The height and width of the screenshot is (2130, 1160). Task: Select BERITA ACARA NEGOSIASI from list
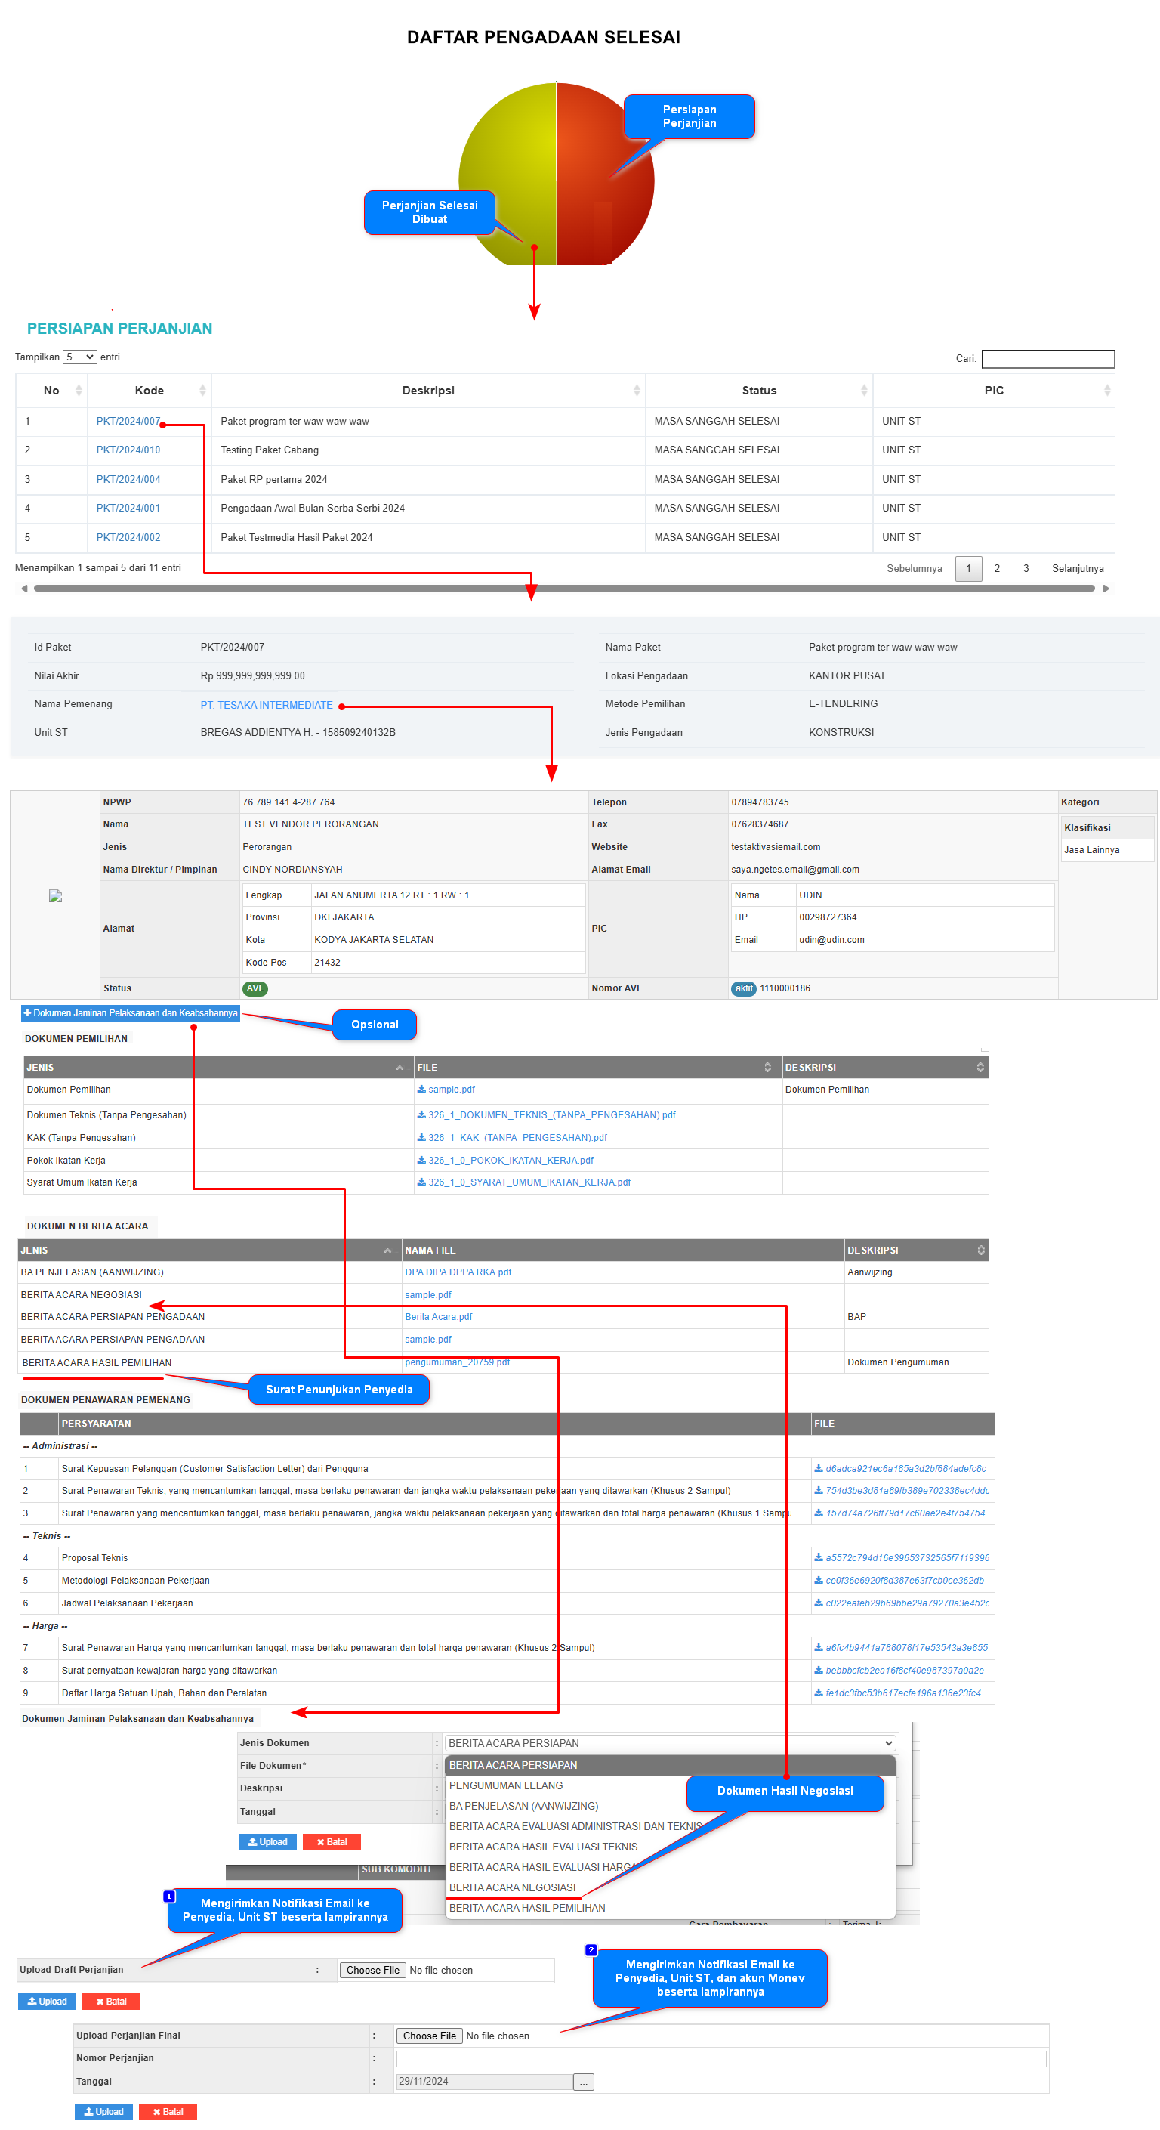512,1887
